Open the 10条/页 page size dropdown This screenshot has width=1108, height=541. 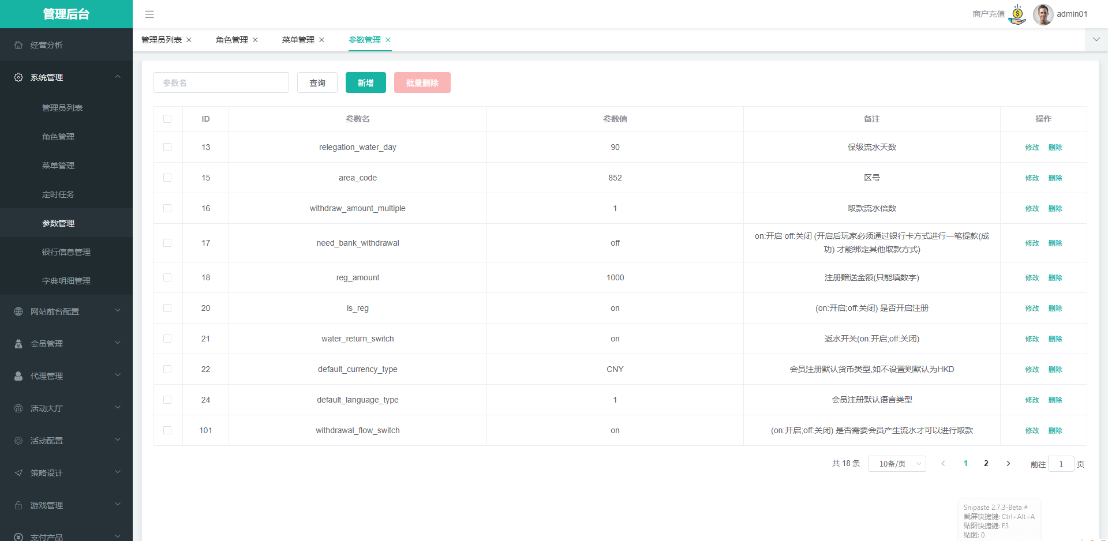point(897,464)
